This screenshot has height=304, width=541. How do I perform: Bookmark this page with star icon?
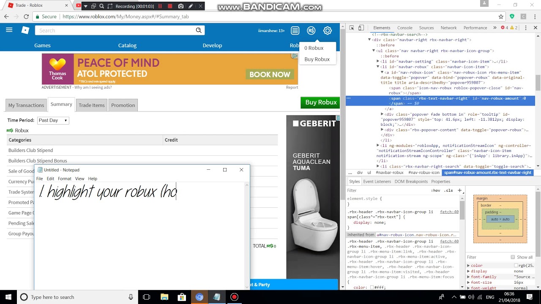coord(501,16)
